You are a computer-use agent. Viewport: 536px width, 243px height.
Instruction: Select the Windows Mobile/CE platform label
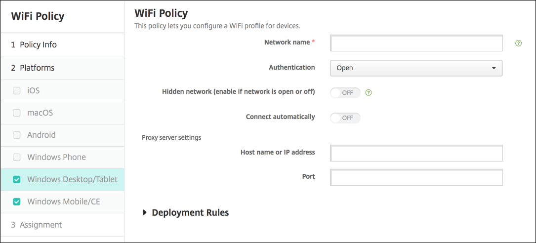pos(64,202)
